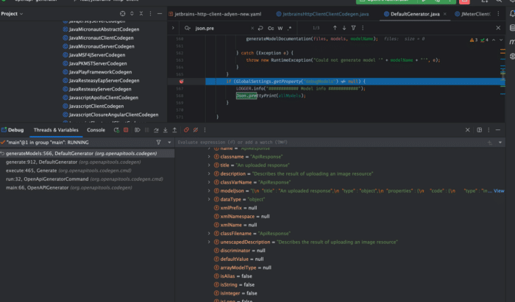The width and height of the screenshot is (515, 302).
Task: Expand the classVarName variable node
Action: [209, 182]
